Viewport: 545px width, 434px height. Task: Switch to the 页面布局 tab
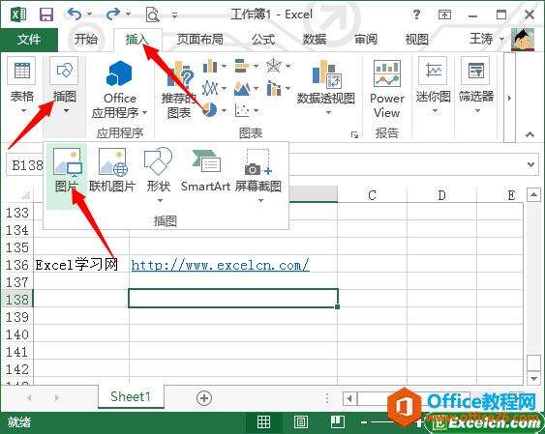click(199, 40)
